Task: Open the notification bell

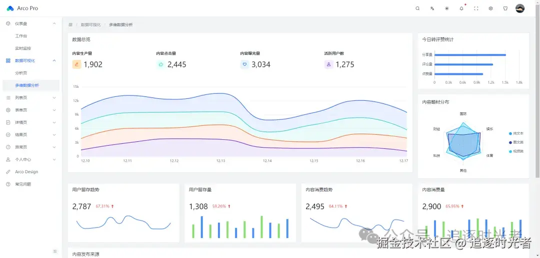Action: click(x=461, y=8)
